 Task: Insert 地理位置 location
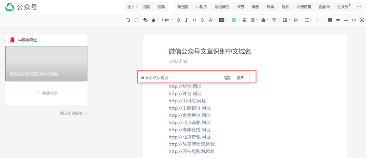tap(304, 7)
